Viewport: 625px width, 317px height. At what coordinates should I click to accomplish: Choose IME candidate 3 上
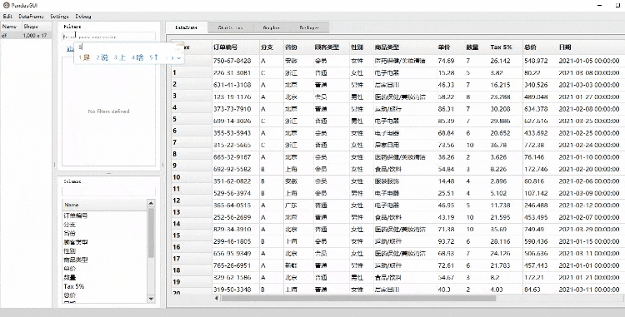click(119, 57)
